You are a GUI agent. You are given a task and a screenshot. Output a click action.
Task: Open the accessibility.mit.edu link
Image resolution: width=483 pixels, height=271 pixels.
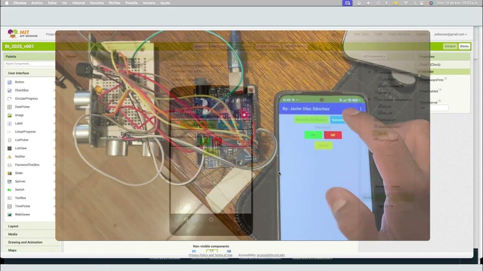(x=270, y=255)
